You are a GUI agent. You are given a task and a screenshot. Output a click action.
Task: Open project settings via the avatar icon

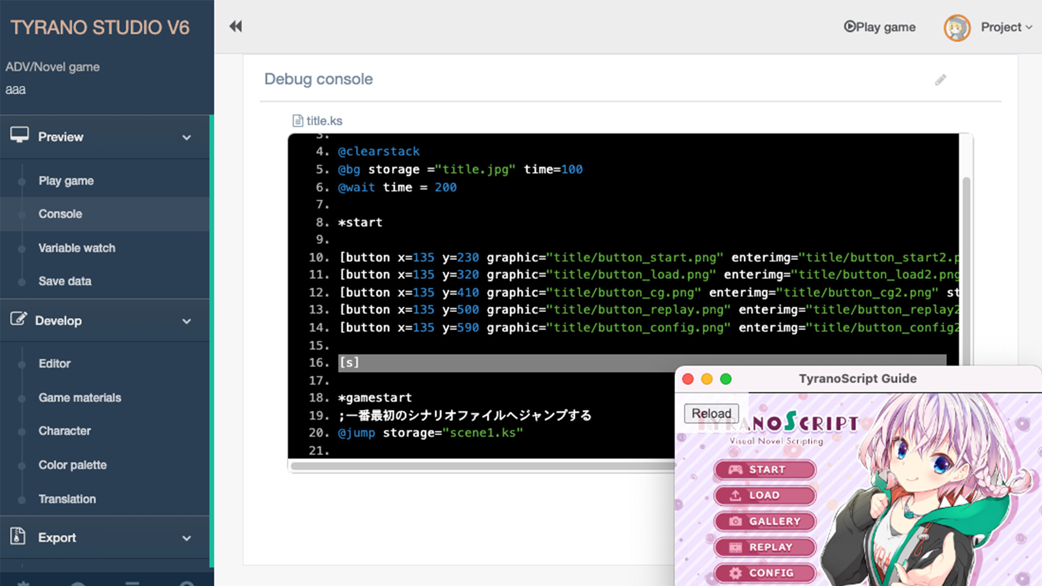[x=957, y=27]
